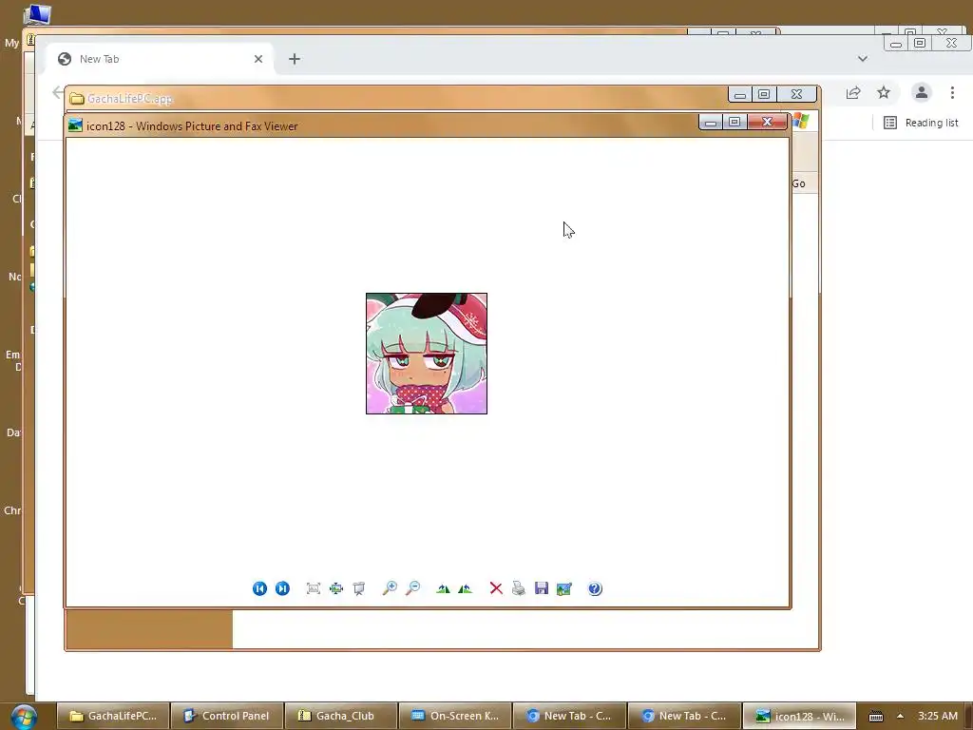Click the Chrome share icon
Screen dimensions: 973x730
(853, 93)
